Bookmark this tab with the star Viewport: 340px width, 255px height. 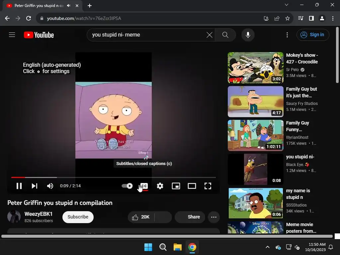click(x=287, y=19)
